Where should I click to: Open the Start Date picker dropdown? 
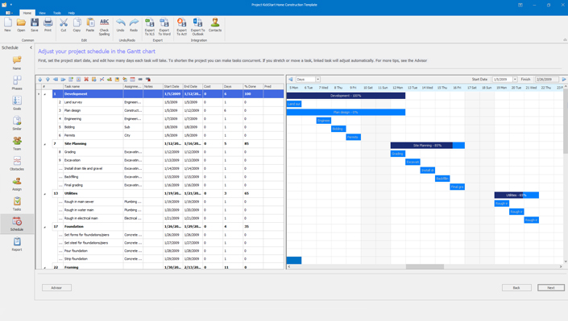pos(515,80)
